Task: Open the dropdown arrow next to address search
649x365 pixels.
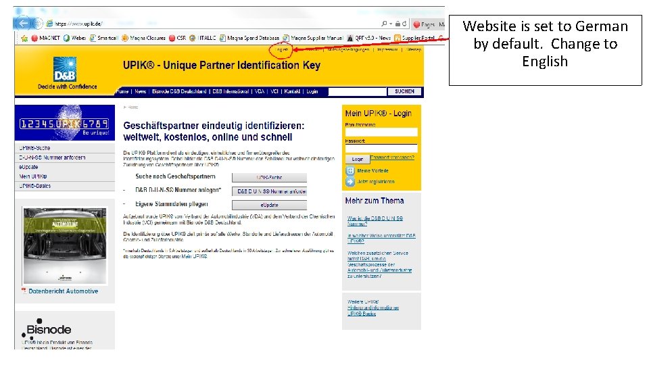Action: tap(391, 24)
